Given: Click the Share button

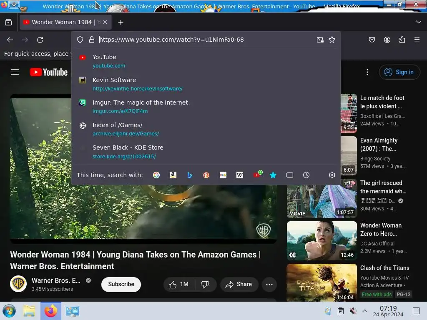Looking at the screenshot, I should tap(239, 284).
